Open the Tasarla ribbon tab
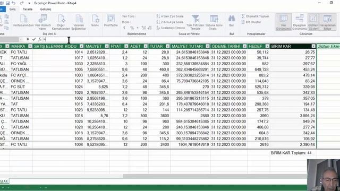 click(28, 9)
